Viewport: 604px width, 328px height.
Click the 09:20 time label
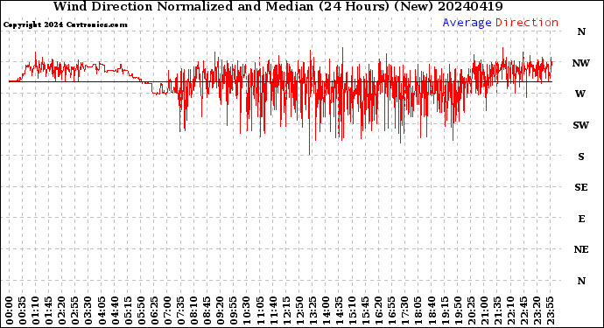221,311
